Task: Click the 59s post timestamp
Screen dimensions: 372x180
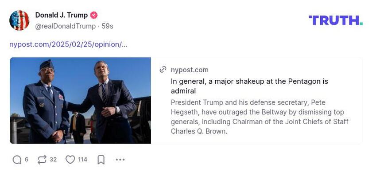Action: pos(107,26)
